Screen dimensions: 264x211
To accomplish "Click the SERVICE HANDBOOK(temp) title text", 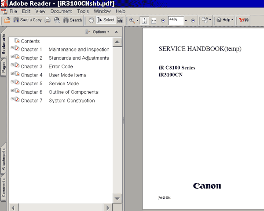I will (x=200, y=49).
